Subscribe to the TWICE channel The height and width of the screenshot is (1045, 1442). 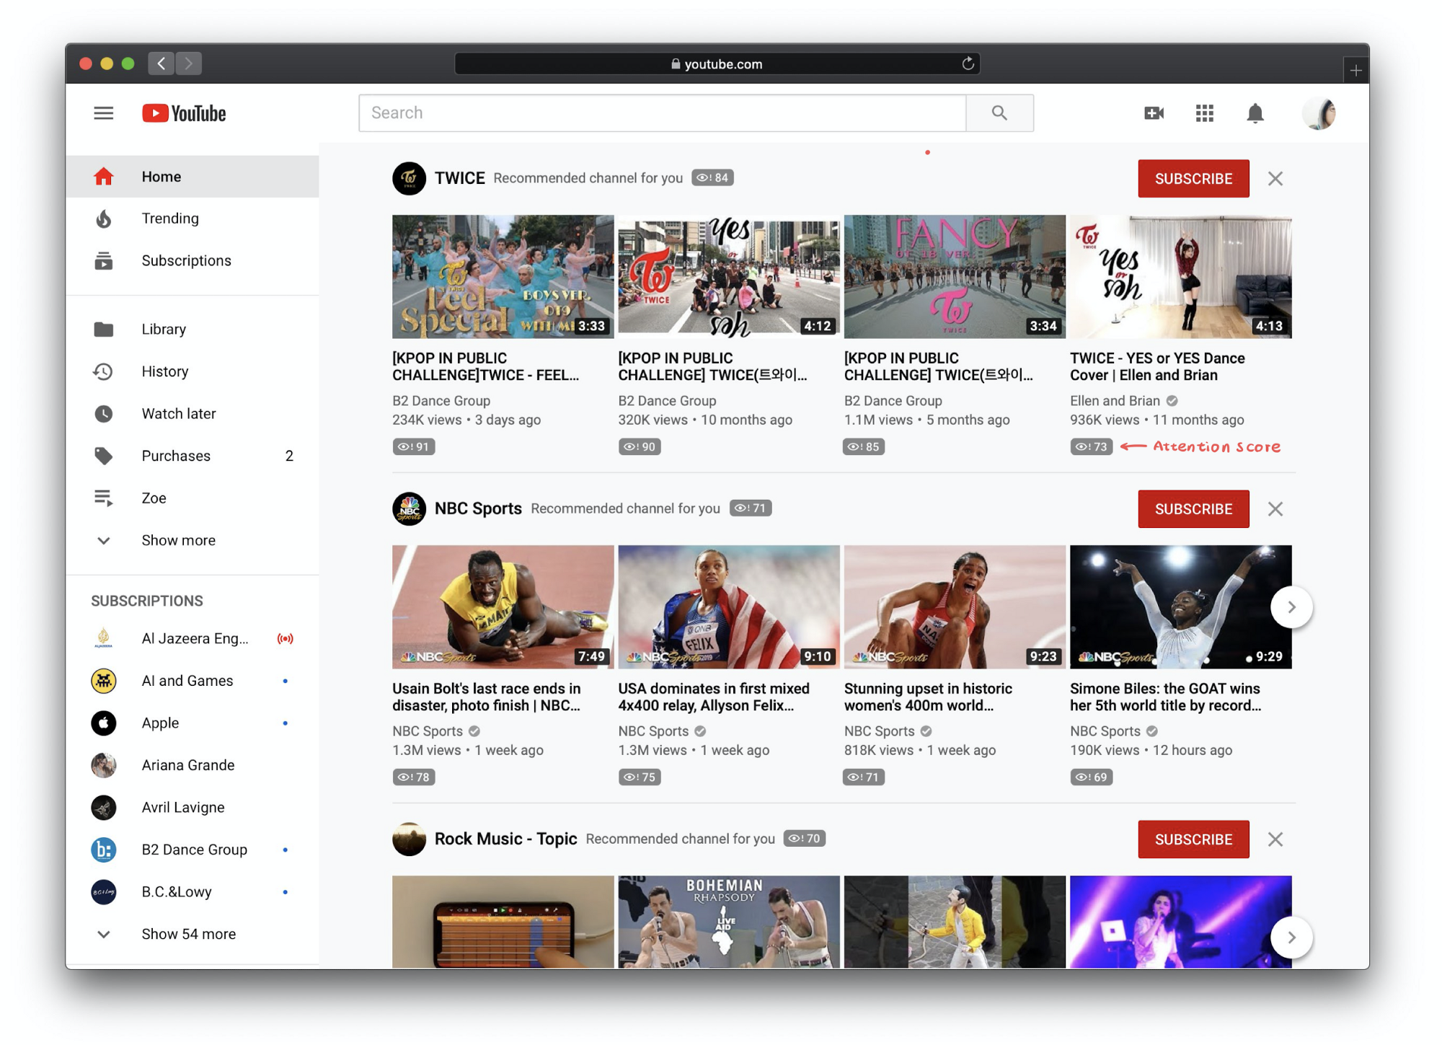coord(1193,179)
